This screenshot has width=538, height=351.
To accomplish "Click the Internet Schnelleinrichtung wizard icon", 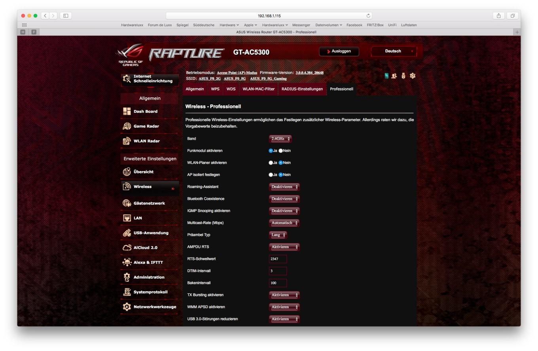I will pos(127,78).
